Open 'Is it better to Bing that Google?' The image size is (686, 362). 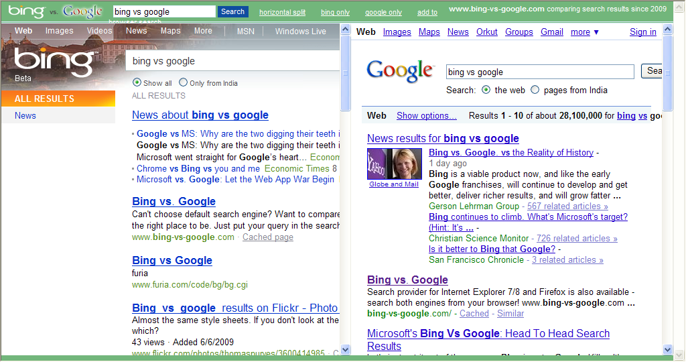click(x=492, y=249)
